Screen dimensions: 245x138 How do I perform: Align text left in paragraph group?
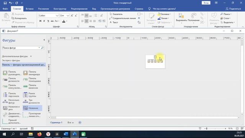click(x=83, y=21)
